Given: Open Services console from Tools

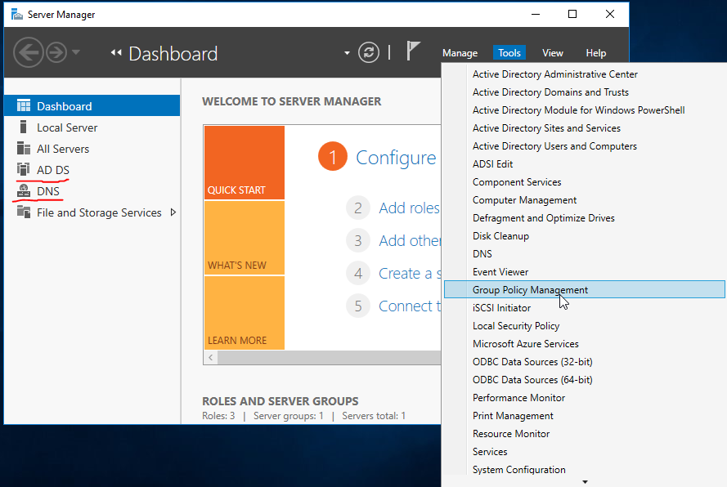Looking at the screenshot, I should click(584, 452).
